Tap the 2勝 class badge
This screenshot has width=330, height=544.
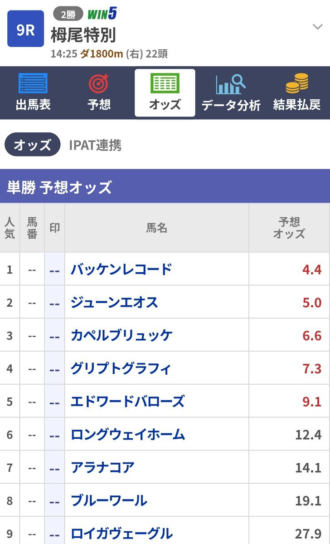pos(68,14)
